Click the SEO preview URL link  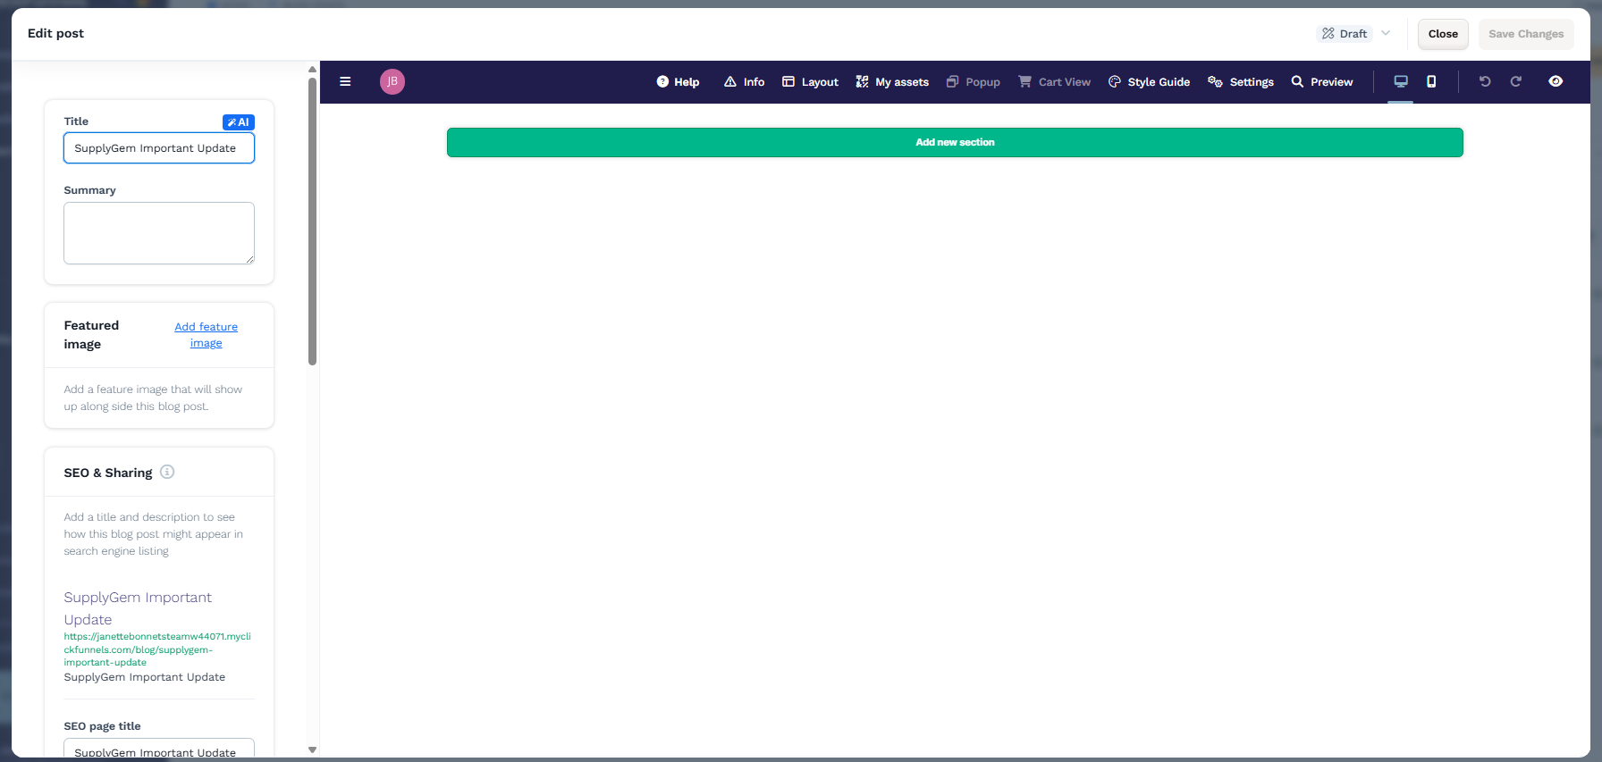point(157,649)
